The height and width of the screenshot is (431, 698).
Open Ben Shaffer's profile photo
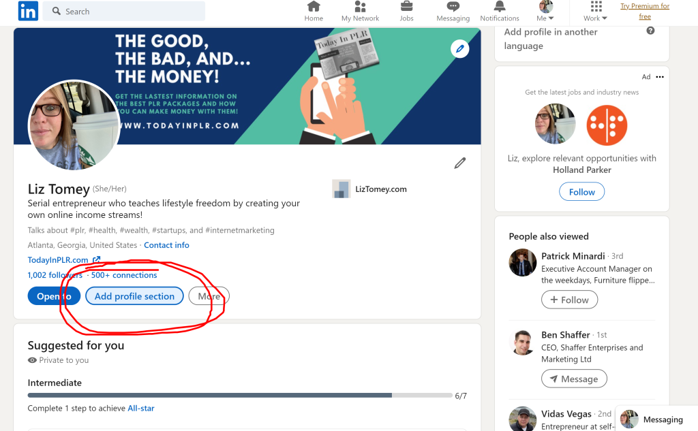(x=523, y=342)
